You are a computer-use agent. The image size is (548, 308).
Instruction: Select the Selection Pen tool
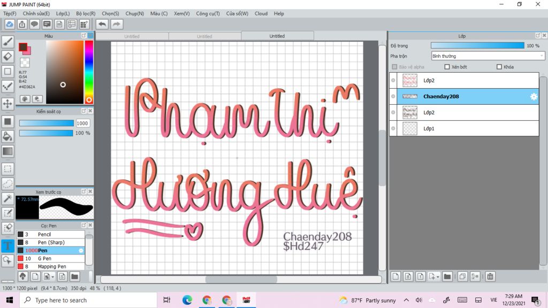(7, 213)
